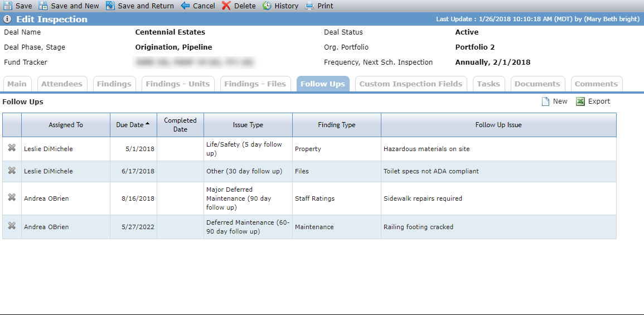The width and height of the screenshot is (644, 315).
Task: Click Sidewalk repairs required text
Action: coord(423,198)
